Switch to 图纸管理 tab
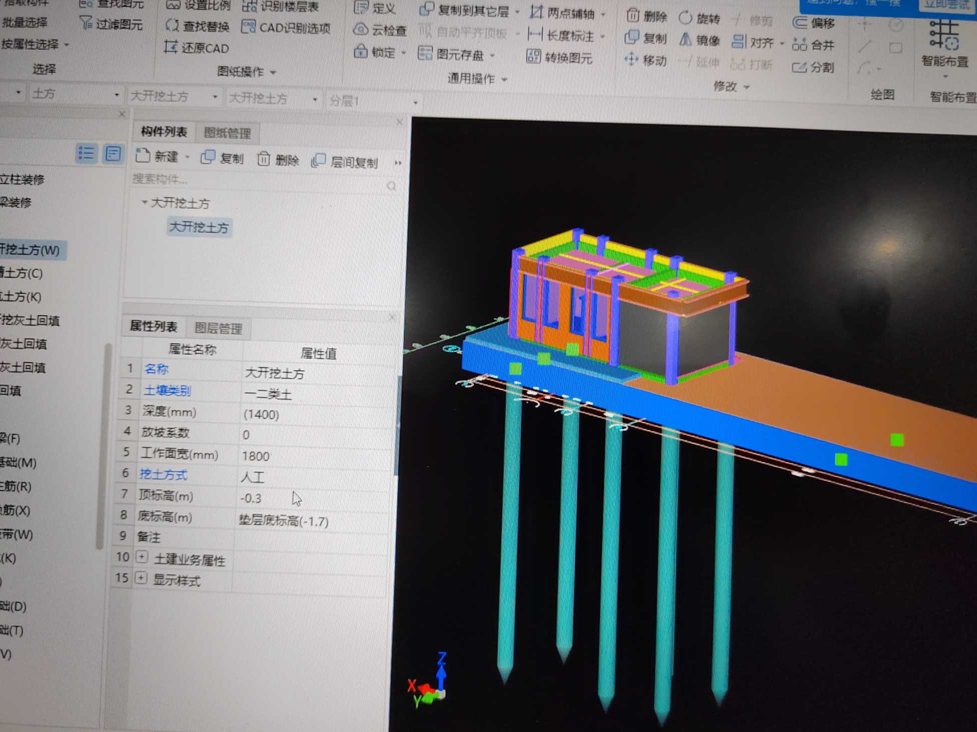Viewport: 977px width, 732px height. coord(227,133)
